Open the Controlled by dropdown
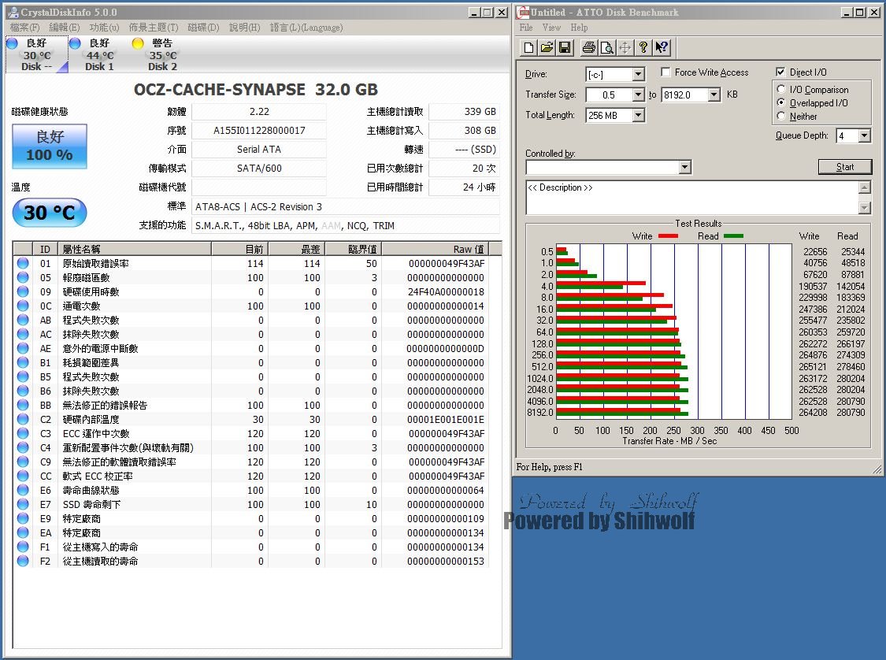 685,167
